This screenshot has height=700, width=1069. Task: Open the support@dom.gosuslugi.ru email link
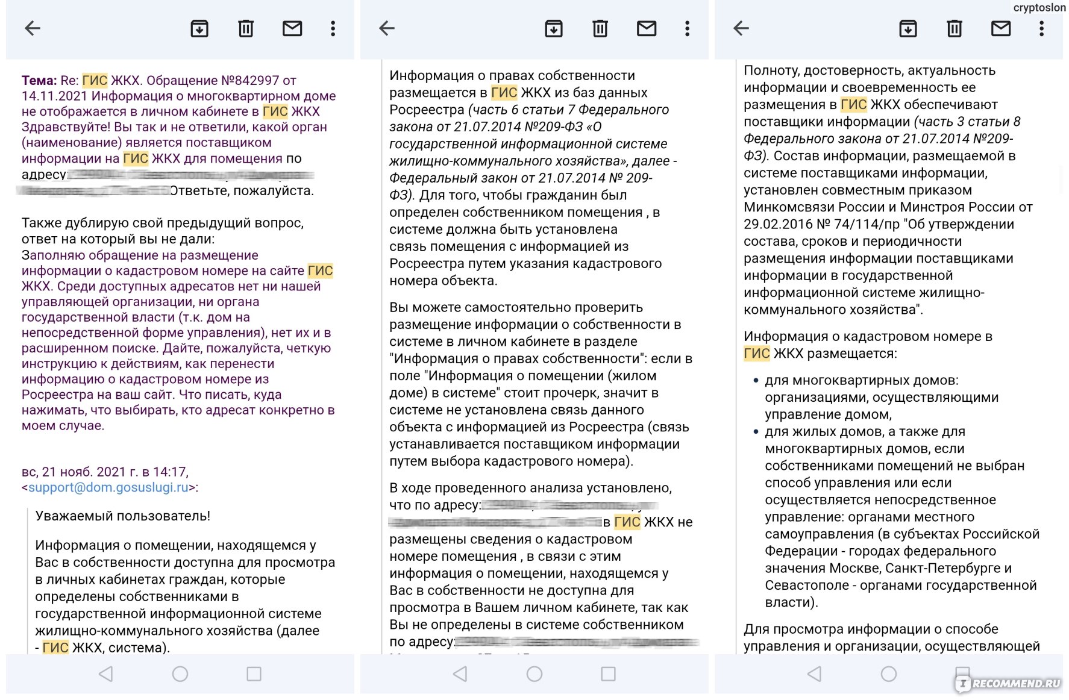(108, 487)
